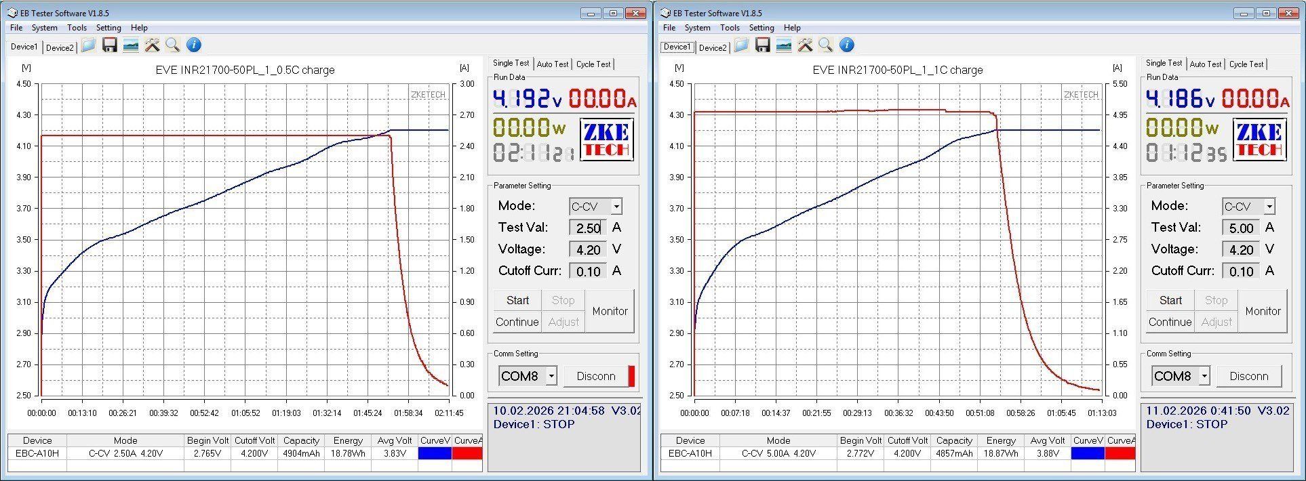Click the Monitor button in right window
This screenshot has height=481, width=1306.
tap(1263, 311)
